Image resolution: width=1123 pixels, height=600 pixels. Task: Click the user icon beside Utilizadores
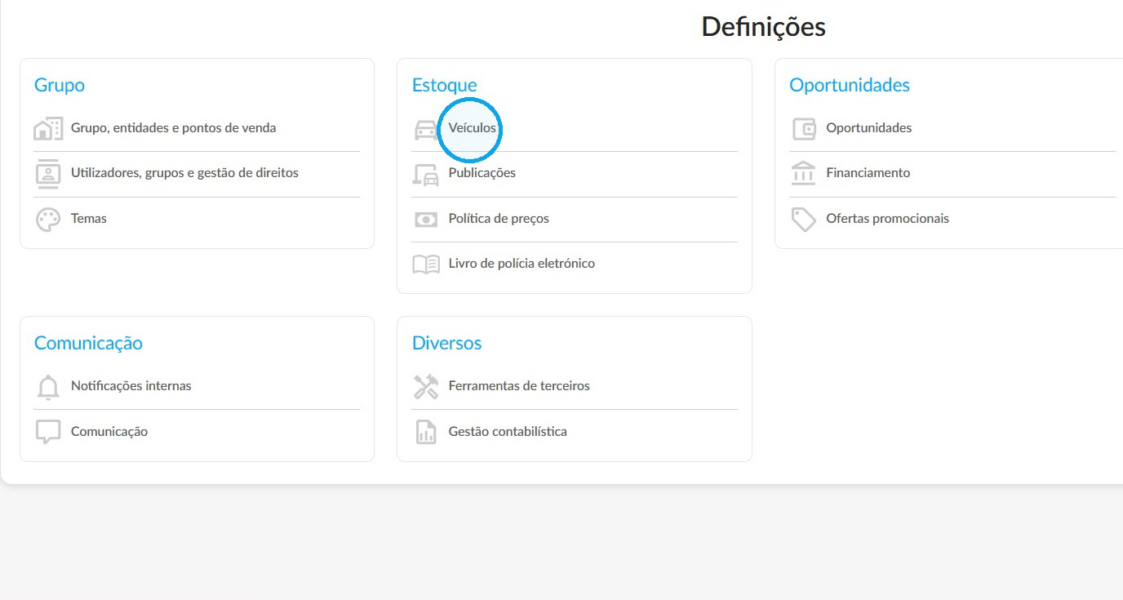(48, 174)
